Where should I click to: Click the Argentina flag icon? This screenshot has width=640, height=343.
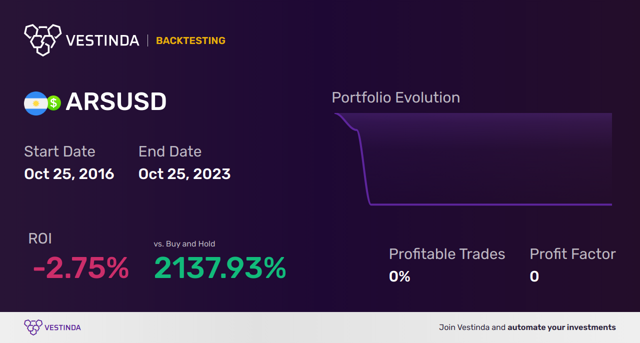35,103
